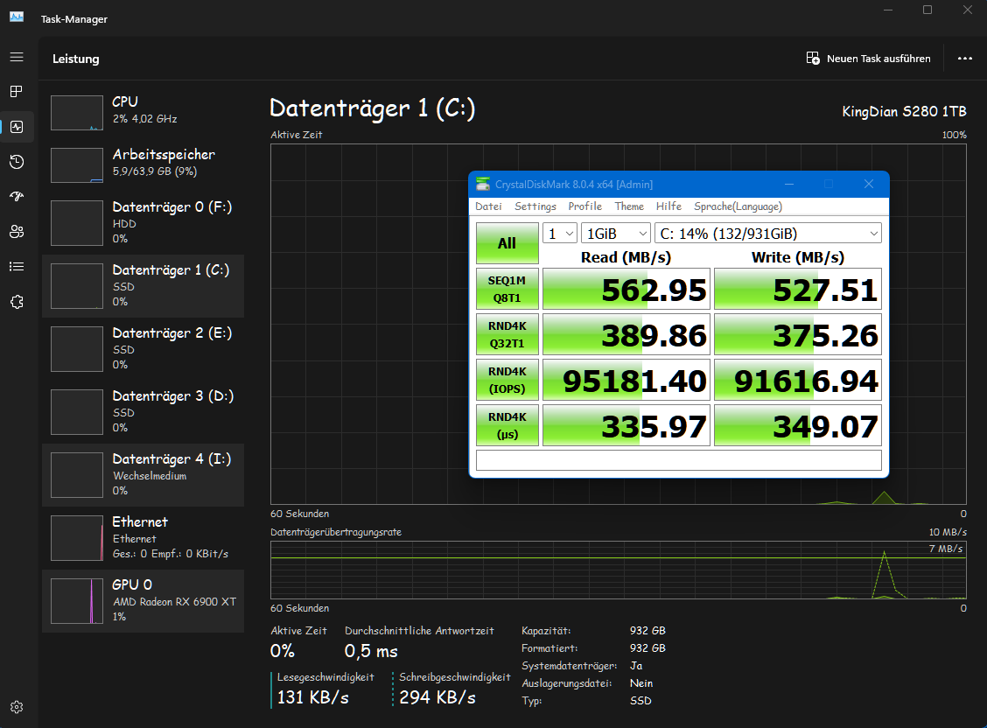Screen dimensions: 987x728
Task: Click the 335.97 latency read result
Action: [626, 424]
